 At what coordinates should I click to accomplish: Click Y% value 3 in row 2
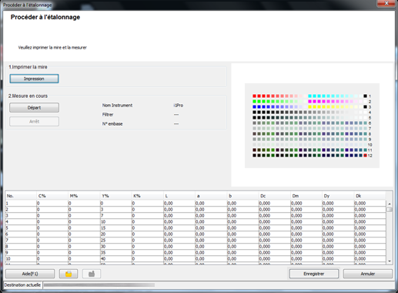[115, 210]
